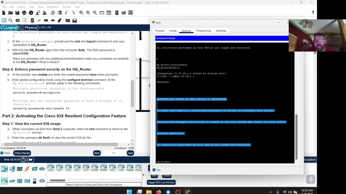Open the system tray hidden icons chevron
Viewport: 346px width, 194px height.
pyautogui.click(x=271, y=192)
